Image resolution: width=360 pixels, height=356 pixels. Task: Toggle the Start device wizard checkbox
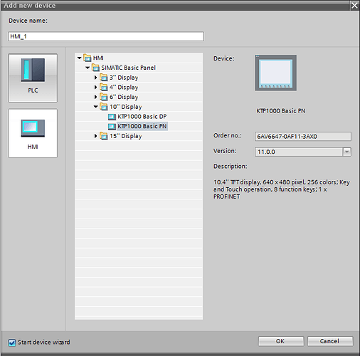[x=11, y=342]
